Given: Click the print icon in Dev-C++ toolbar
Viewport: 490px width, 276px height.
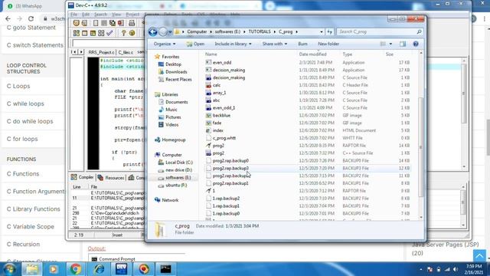Looking at the screenshot, I should 132,23.
